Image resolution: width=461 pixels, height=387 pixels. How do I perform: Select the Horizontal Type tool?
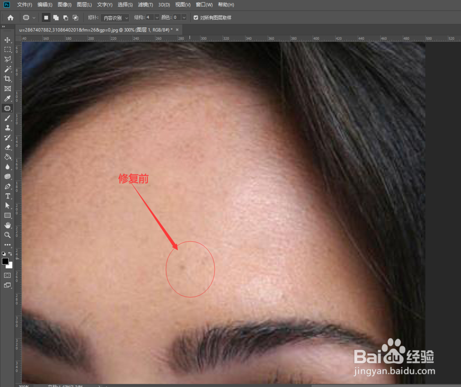7,196
